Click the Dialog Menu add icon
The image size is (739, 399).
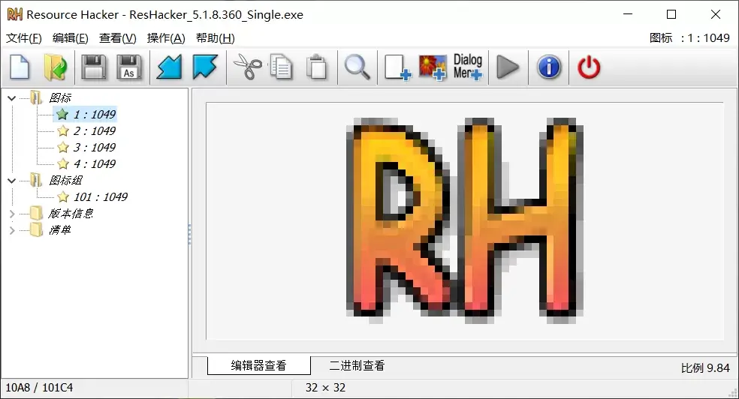[468, 67]
